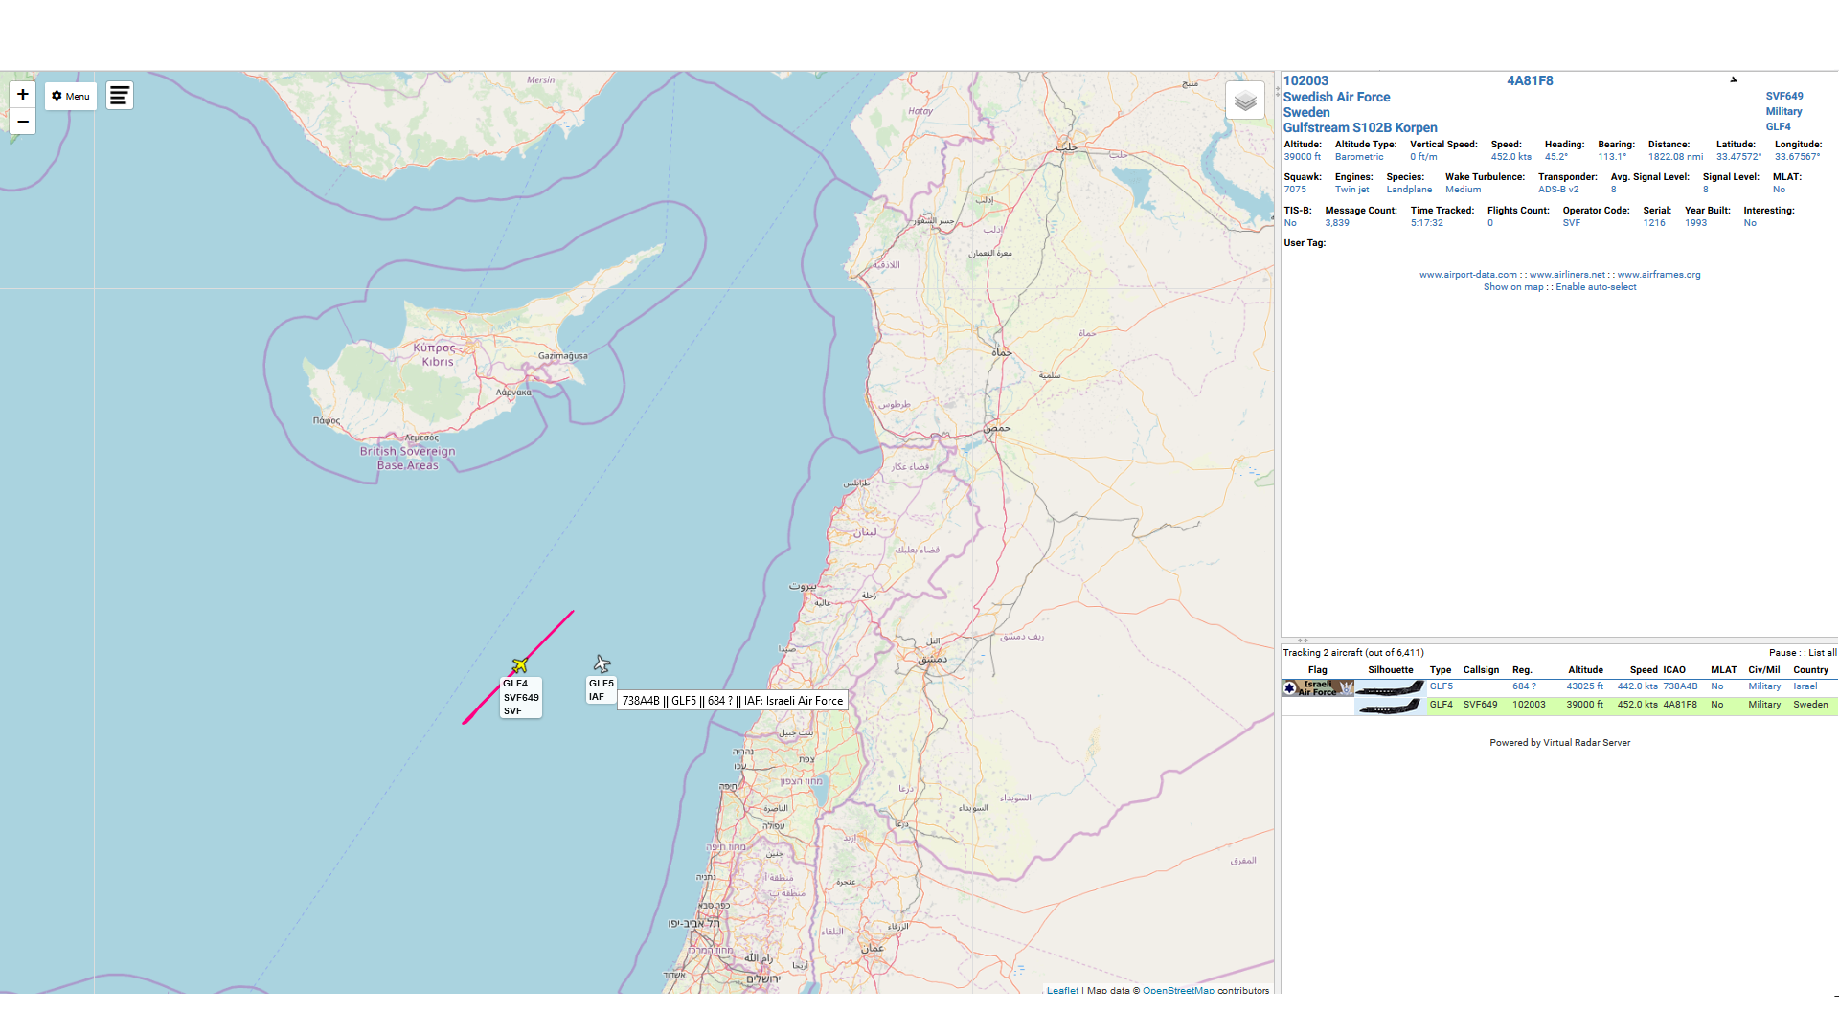Viewport: 1839px width, 1034px height.
Task: Click Show on map link
Action: point(1513,287)
